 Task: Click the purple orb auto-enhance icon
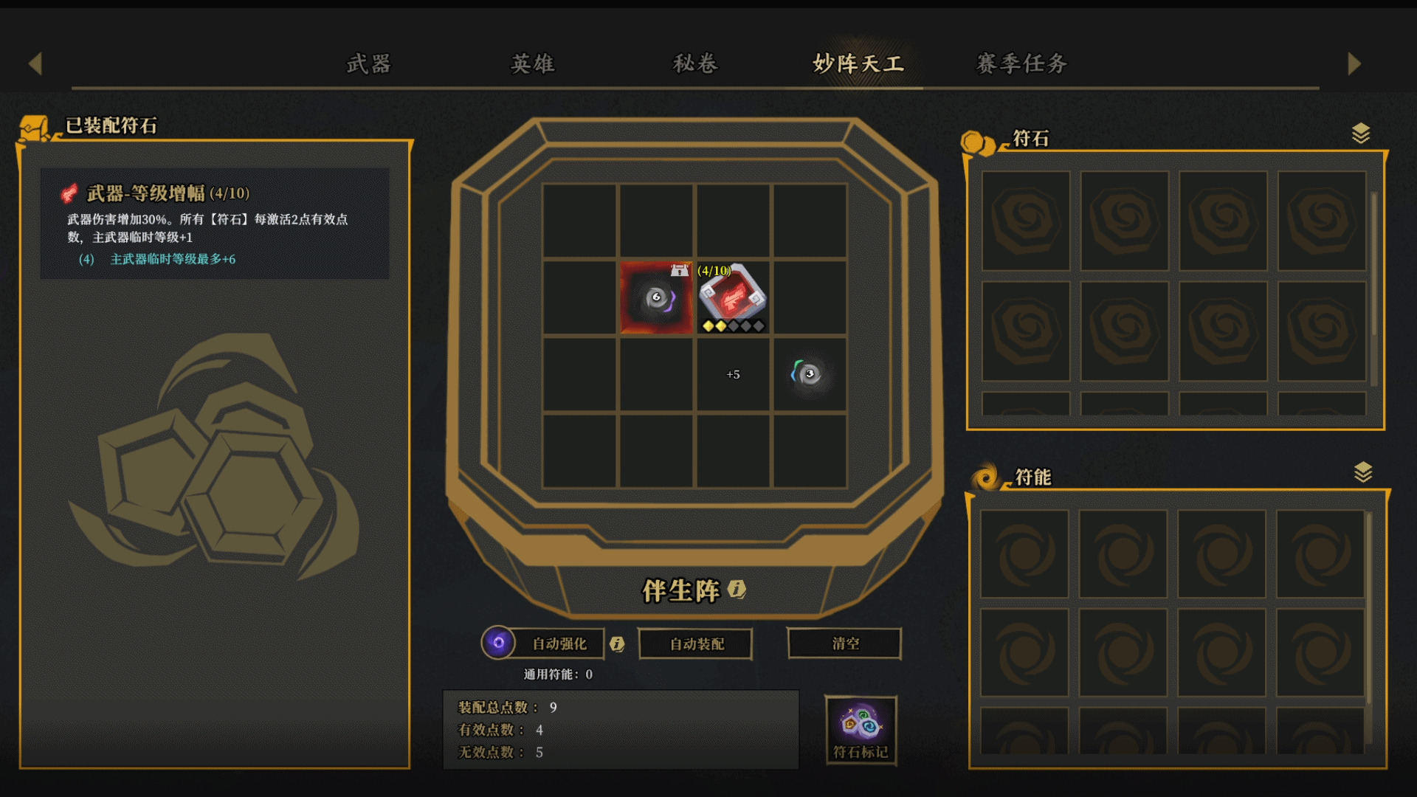pos(498,643)
